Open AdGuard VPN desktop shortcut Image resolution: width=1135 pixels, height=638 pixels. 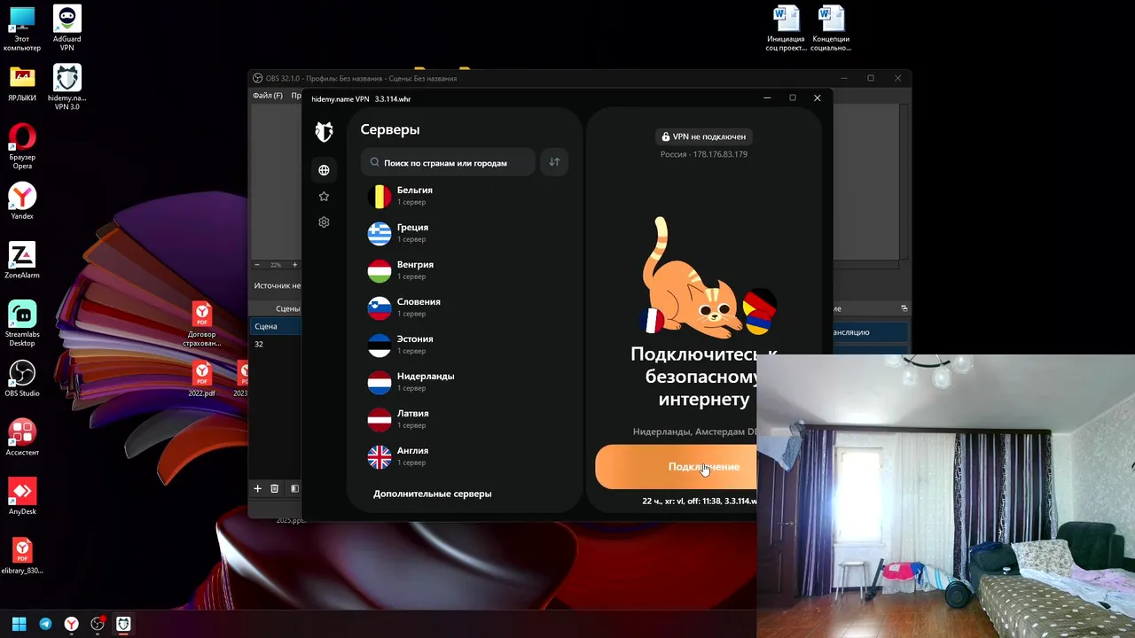(x=67, y=28)
